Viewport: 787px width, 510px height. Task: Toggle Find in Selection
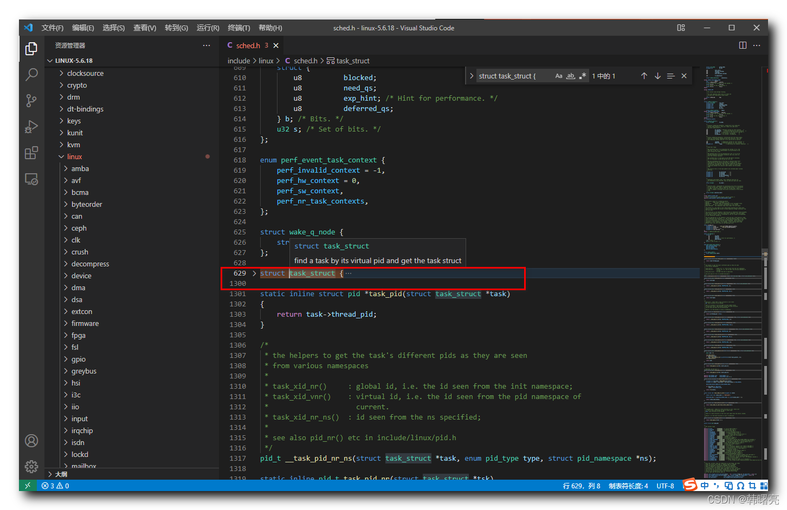point(670,76)
